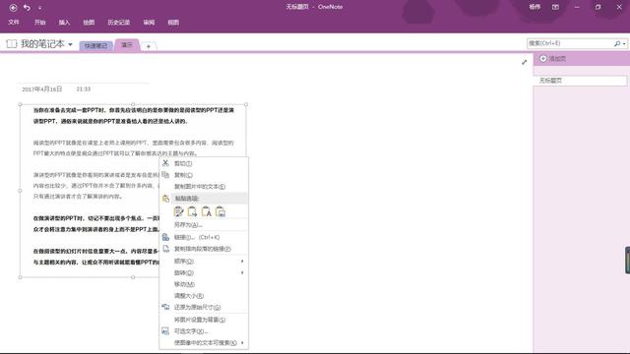The height and width of the screenshot is (354, 630).
Task: Add a new section with plus tab
Action: tap(149, 46)
